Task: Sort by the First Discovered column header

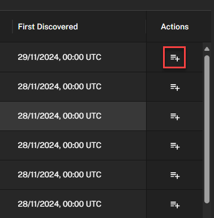Action: click(48, 27)
